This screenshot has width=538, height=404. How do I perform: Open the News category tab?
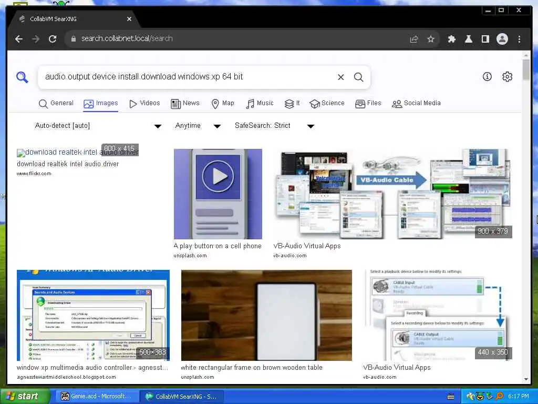(x=185, y=104)
